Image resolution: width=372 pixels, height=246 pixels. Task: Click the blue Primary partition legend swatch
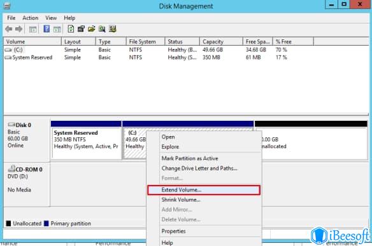pyautogui.click(x=46, y=223)
